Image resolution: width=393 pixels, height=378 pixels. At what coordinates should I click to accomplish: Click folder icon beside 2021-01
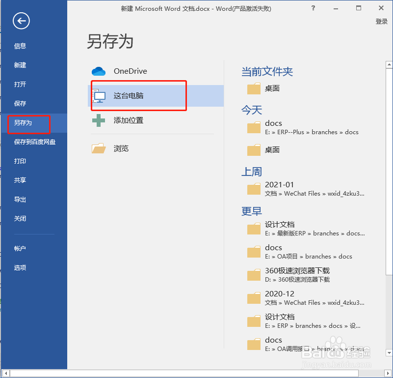click(x=254, y=189)
